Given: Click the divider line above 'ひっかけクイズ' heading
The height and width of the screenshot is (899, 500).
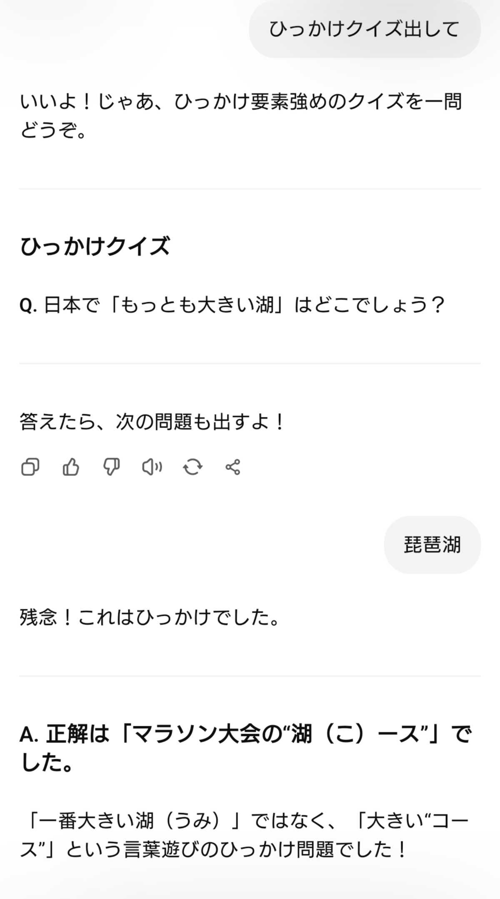Looking at the screenshot, I should pos(250,189).
